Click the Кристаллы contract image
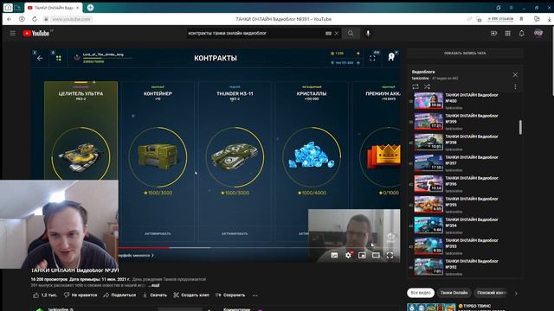Viewport: 554px width, 311px height. pos(312,156)
